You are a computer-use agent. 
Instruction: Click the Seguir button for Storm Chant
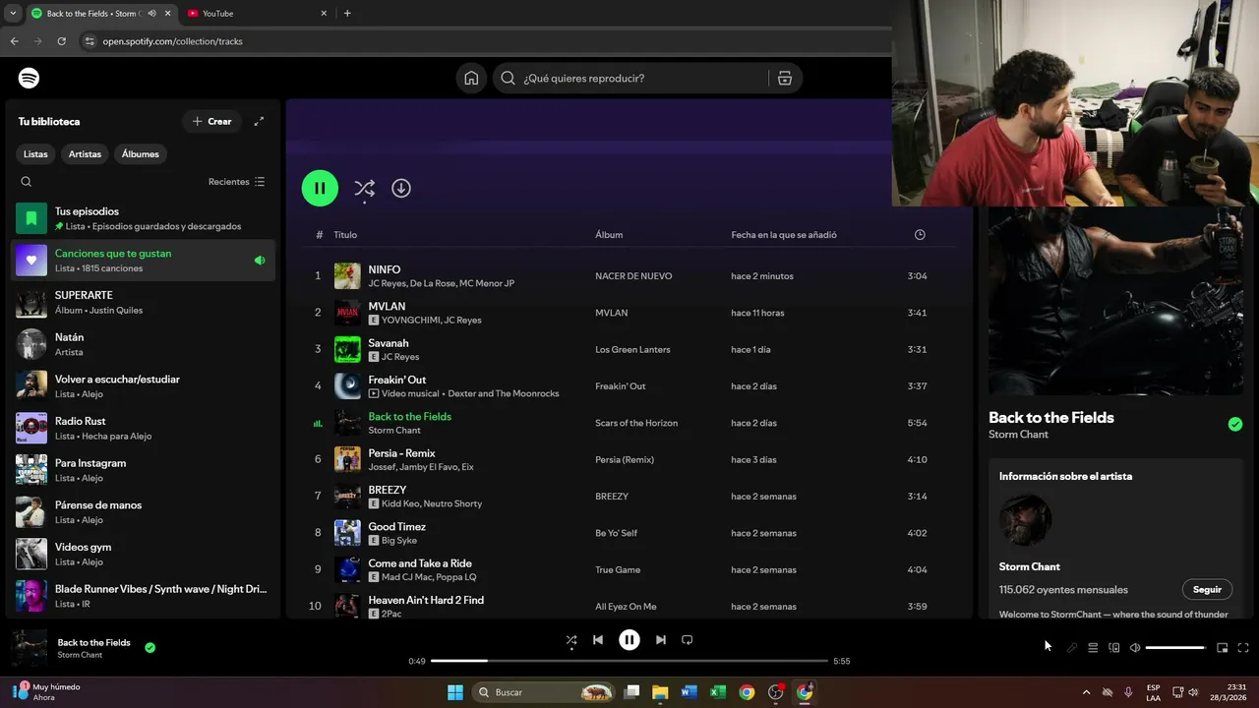click(x=1207, y=590)
